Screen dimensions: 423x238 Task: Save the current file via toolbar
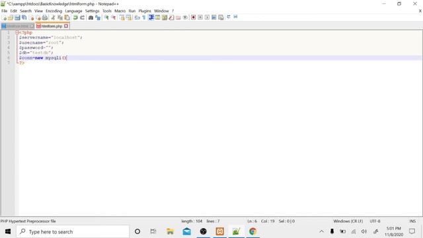[x=17, y=18]
